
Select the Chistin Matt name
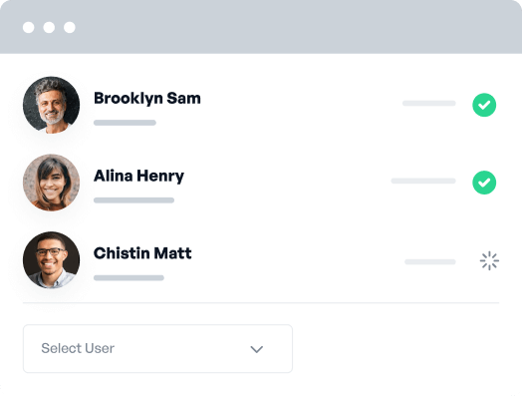142,253
